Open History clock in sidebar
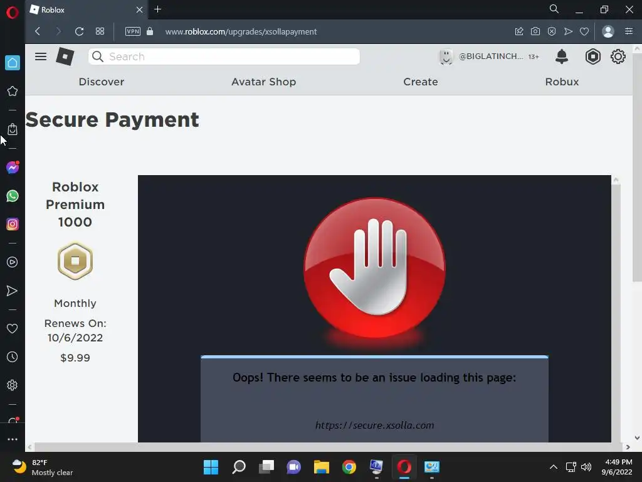Viewport: 642px width, 482px height. (x=13, y=356)
